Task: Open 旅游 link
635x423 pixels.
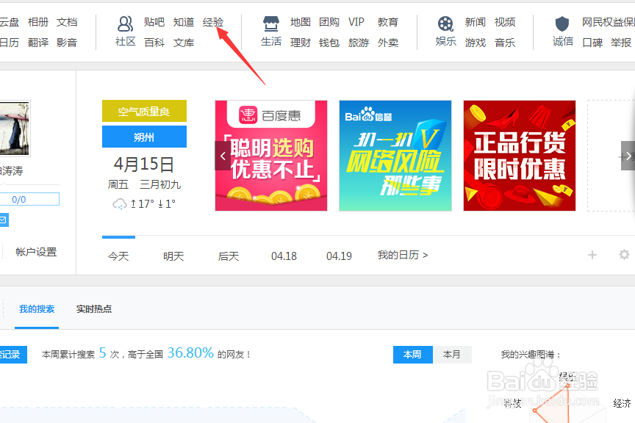Action: click(x=359, y=43)
